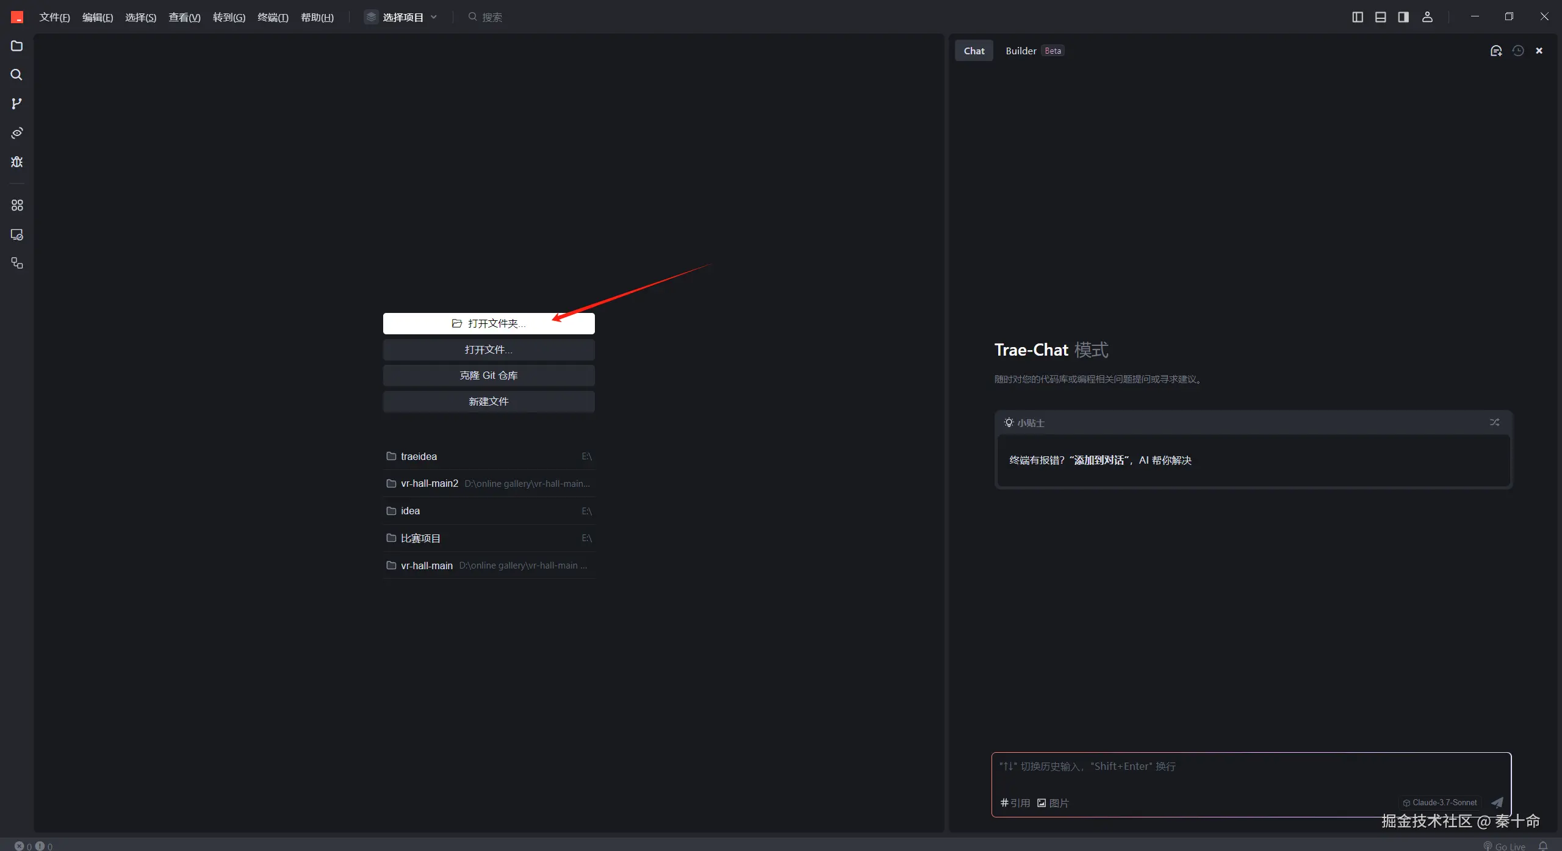This screenshot has width=1562, height=851.
Task: Toggle the right AI sidebar layout button
Action: pyautogui.click(x=1403, y=17)
